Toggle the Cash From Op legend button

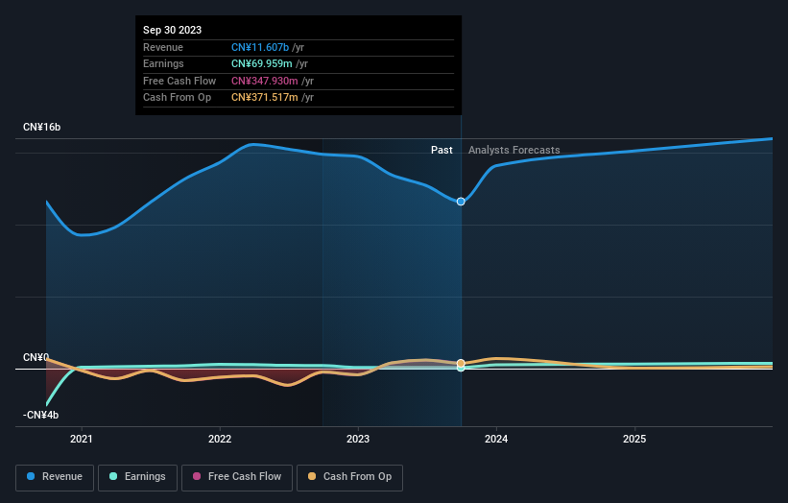(349, 477)
